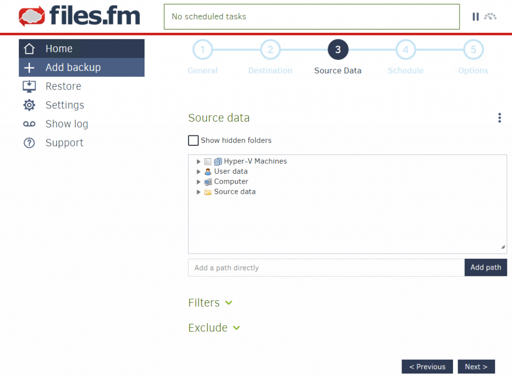Expand the Exclude section

214,328
